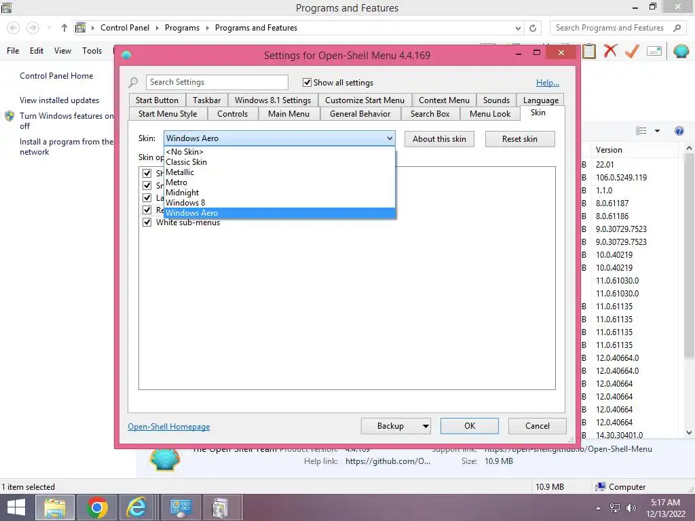695x521 pixels.
Task: Switch to the Context Menu tab
Action: 444,100
